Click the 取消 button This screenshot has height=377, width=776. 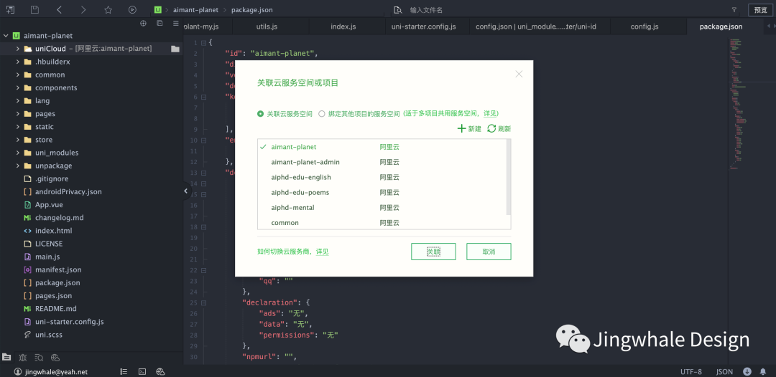pyautogui.click(x=489, y=252)
